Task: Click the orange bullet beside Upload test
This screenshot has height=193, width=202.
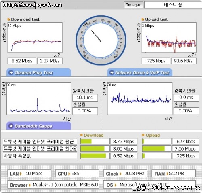Action: tap(143, 19)
